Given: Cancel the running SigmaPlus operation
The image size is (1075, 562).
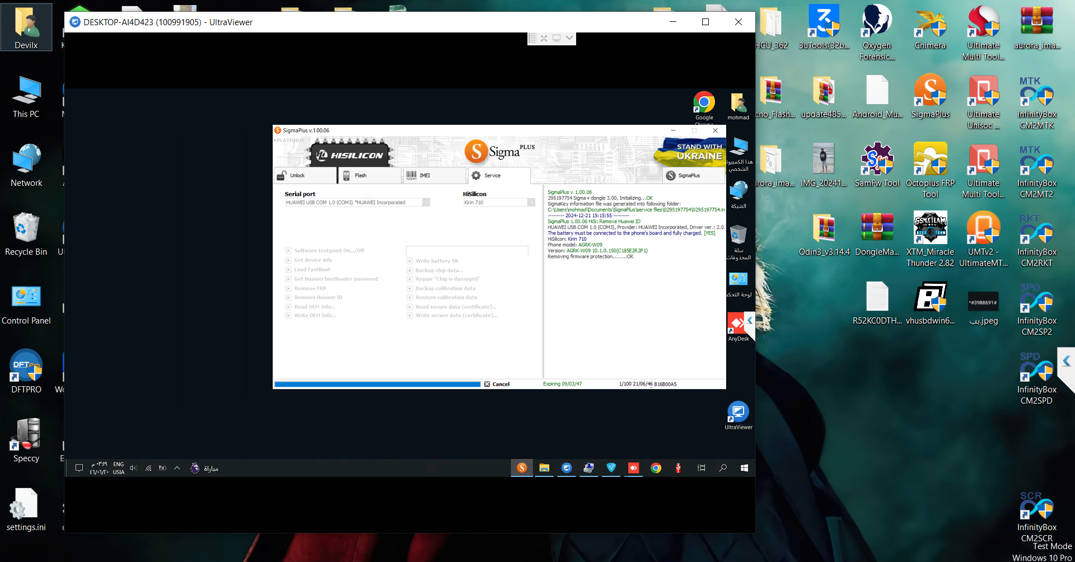Looking at the screenshot, I should pos(497,384).
